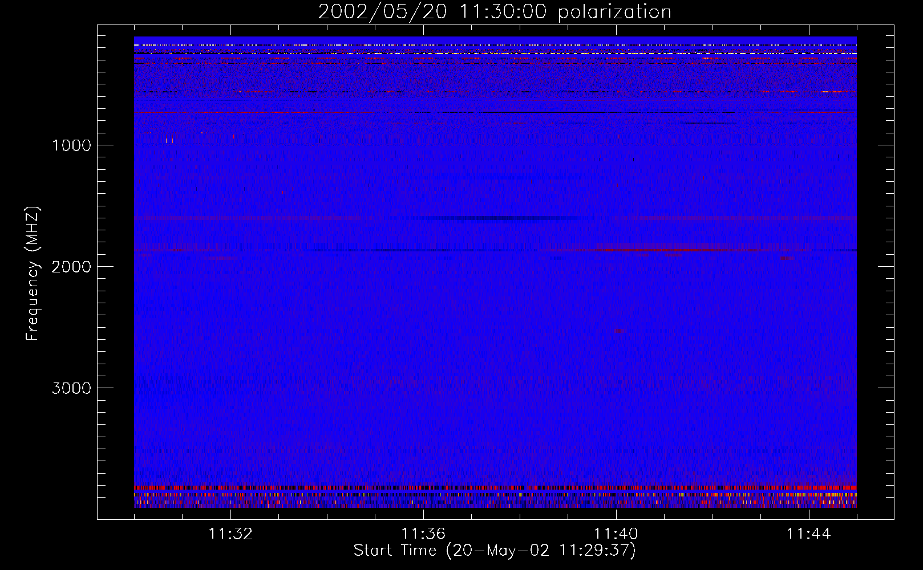Select the 3000 frequency tick label

(x=71, y=388)
